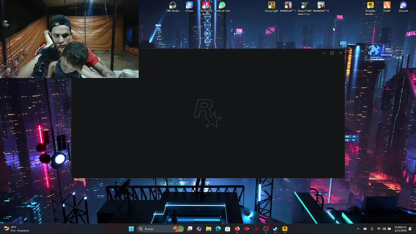This screenshot has height=234, width=416.
Task: Select Dying Light desktop icon
Action: [x=271, y=7]
